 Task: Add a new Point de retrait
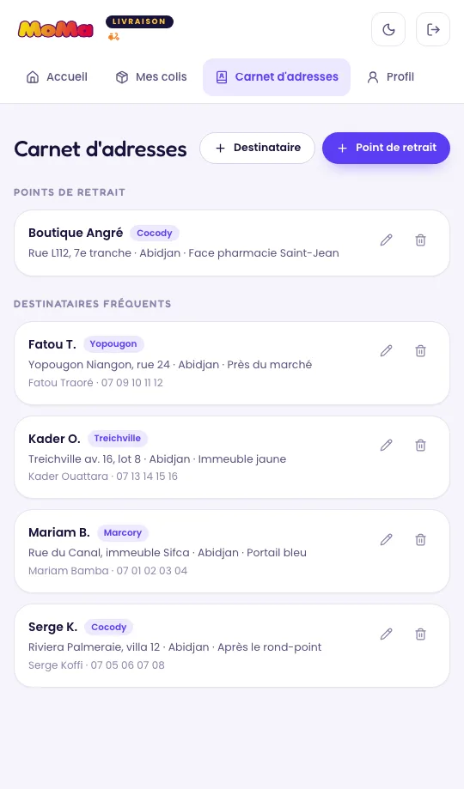click(x=386, y=148)
